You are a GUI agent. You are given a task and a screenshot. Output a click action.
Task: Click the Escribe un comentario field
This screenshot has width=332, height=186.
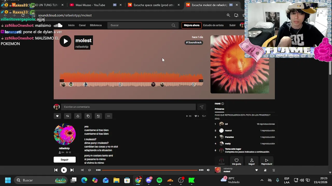point(128,107)
